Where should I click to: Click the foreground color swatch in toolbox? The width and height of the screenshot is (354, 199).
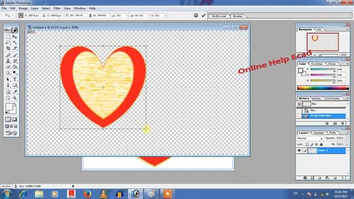point(9,107)
